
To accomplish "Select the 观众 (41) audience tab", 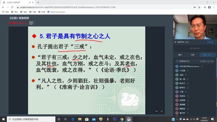I will point(207,55).
